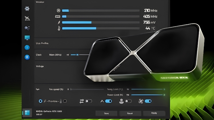
Task: Enable the user-defined fan toggle
Action: 128,101
